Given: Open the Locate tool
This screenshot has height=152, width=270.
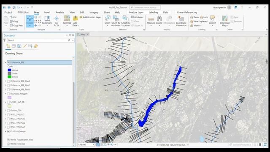Looking at the screenshot, I should point(159,21).
